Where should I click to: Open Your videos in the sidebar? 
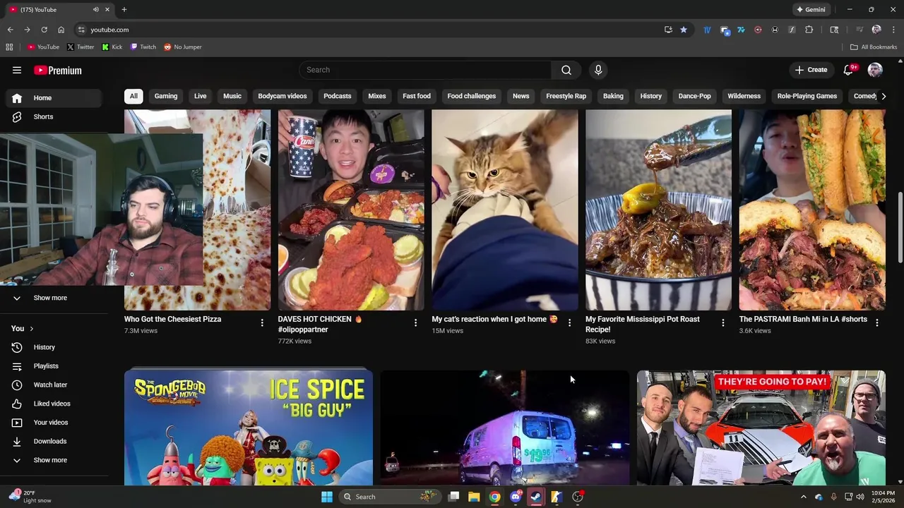(x=54, y=423)
